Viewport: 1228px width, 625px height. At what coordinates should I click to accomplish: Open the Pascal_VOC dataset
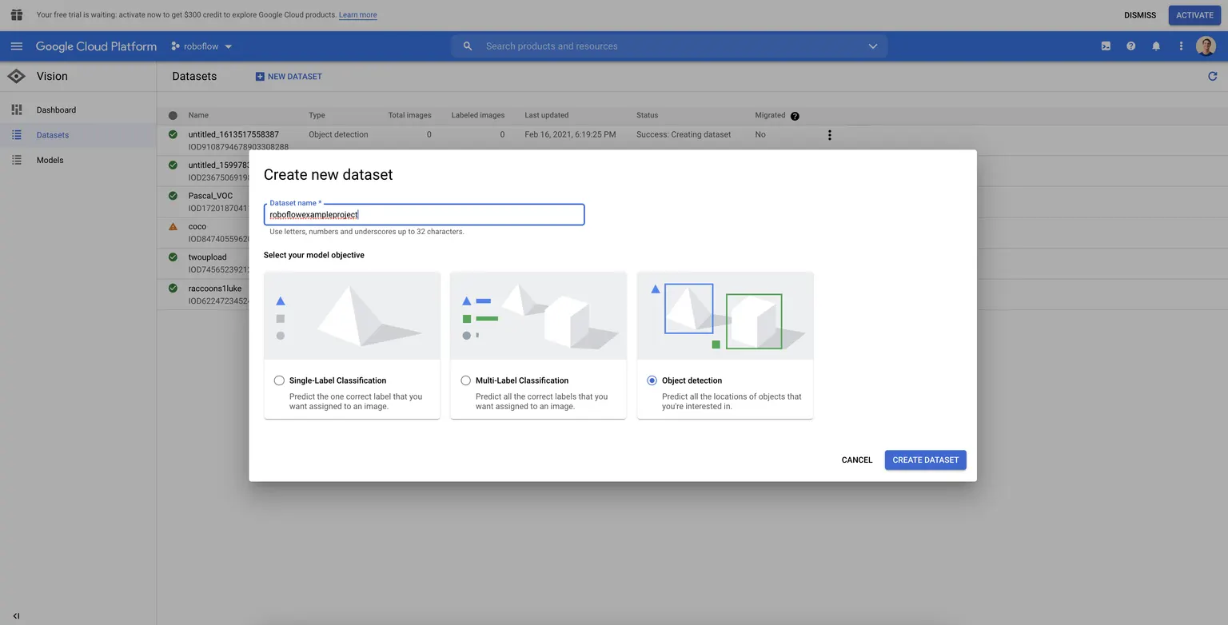click(210, 196)
